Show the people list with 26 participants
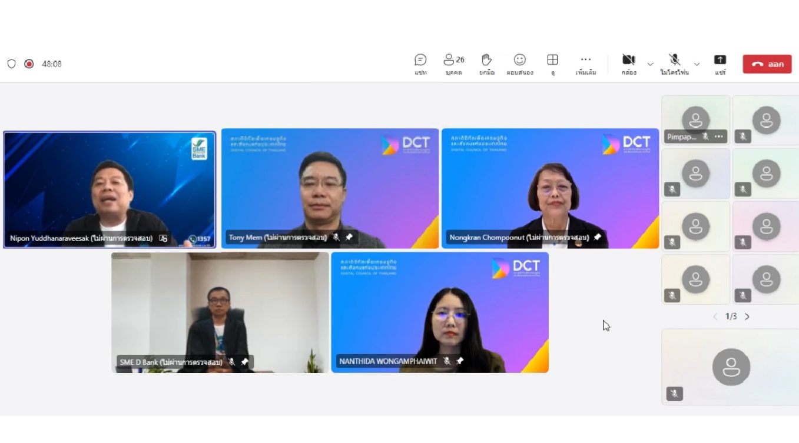 coord(454,64)
